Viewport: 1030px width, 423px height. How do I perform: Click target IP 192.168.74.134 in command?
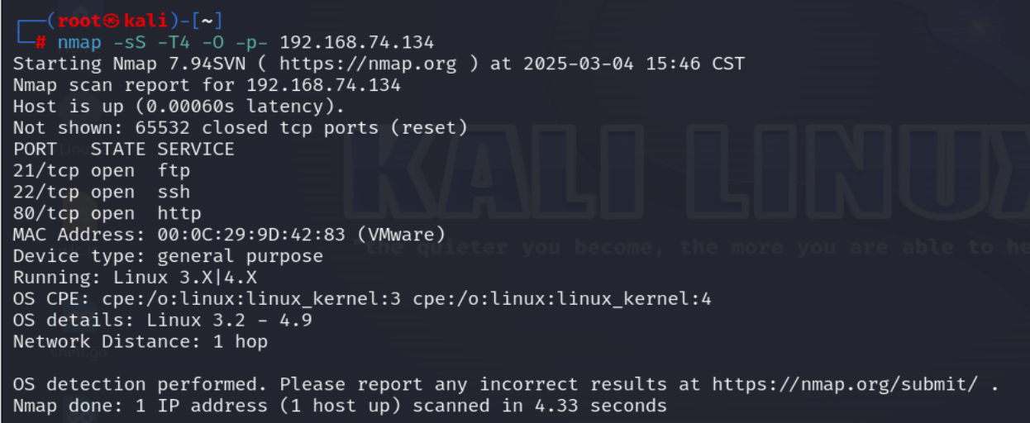click(x=356, y=42)
